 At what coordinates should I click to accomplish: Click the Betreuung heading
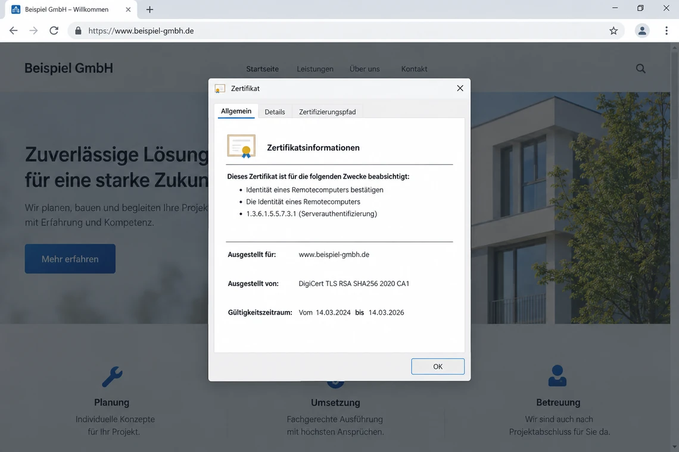pyautogui.click(x=558, y=402)
